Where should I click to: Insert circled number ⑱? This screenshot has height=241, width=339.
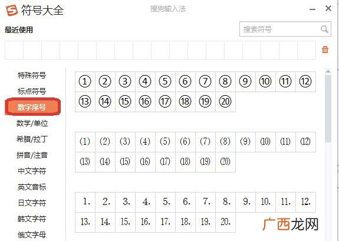tap(185, 102)
